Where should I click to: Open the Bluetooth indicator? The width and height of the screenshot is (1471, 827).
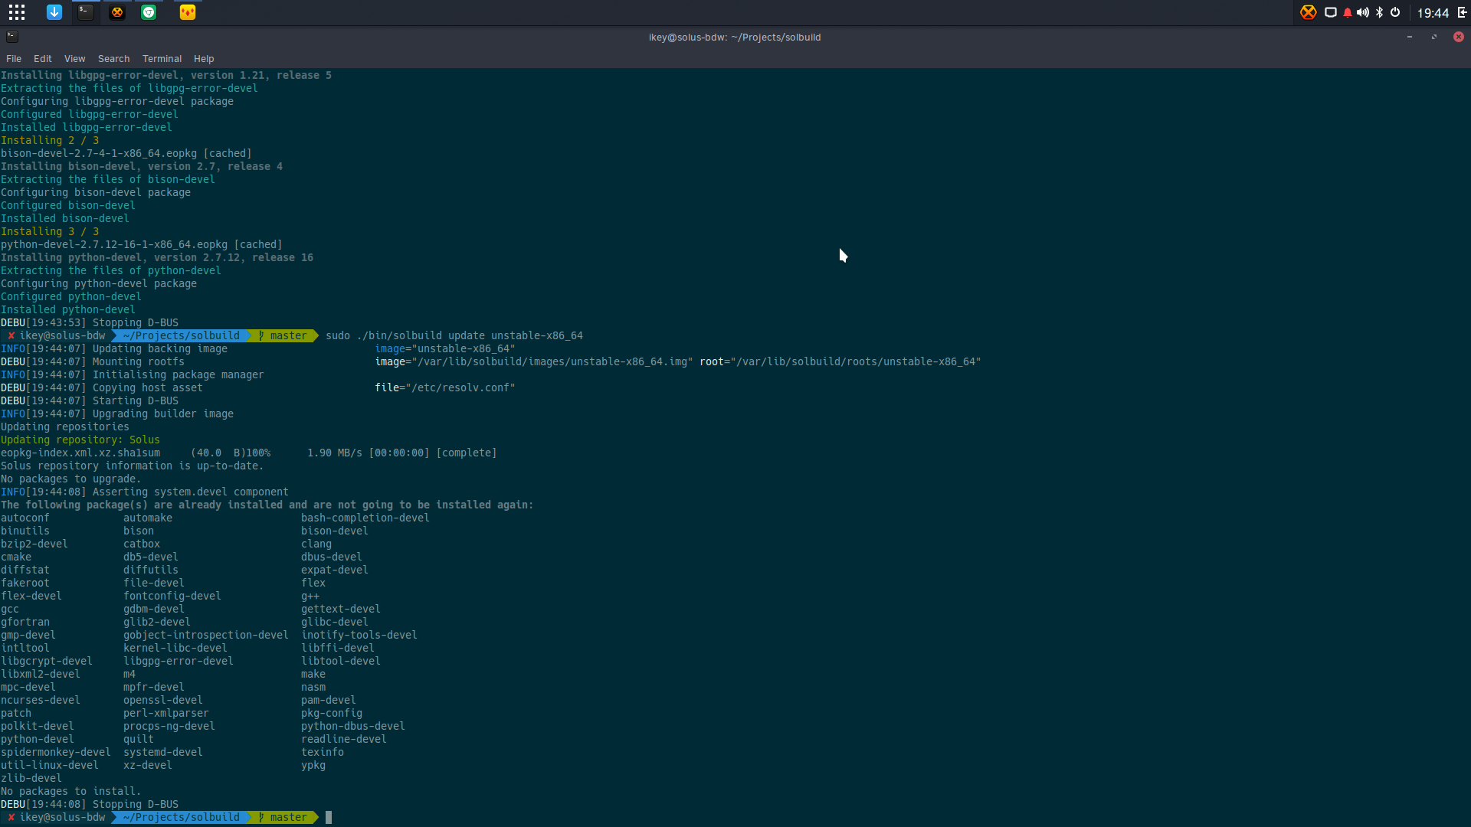click(x=1380, y=12)
